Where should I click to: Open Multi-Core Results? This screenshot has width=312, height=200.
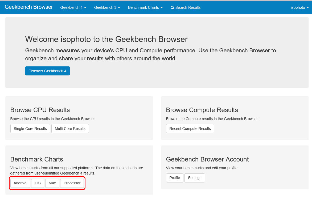70,129
